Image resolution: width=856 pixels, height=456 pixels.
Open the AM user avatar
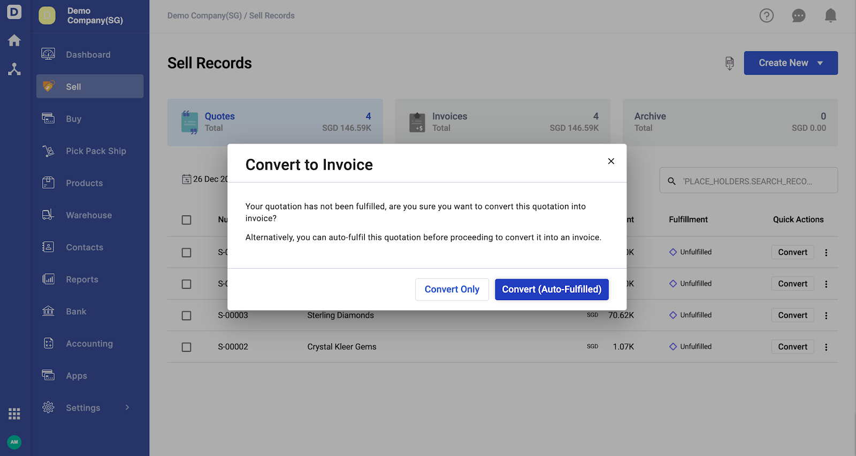point(14,442)
